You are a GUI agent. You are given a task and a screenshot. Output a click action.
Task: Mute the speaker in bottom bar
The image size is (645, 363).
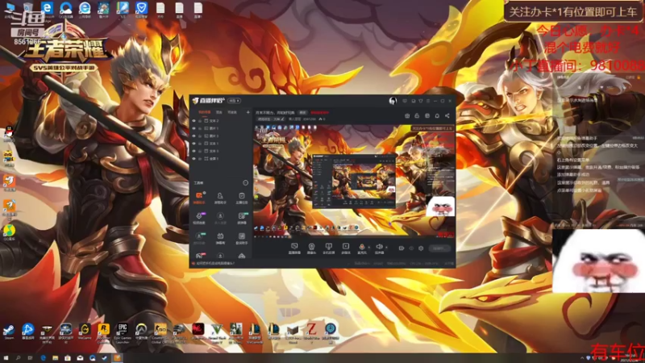[379, 248]
